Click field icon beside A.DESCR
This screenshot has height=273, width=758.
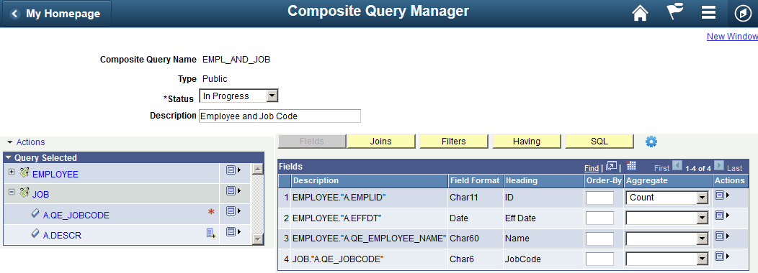pyautogui.click(x=35, y=233)
